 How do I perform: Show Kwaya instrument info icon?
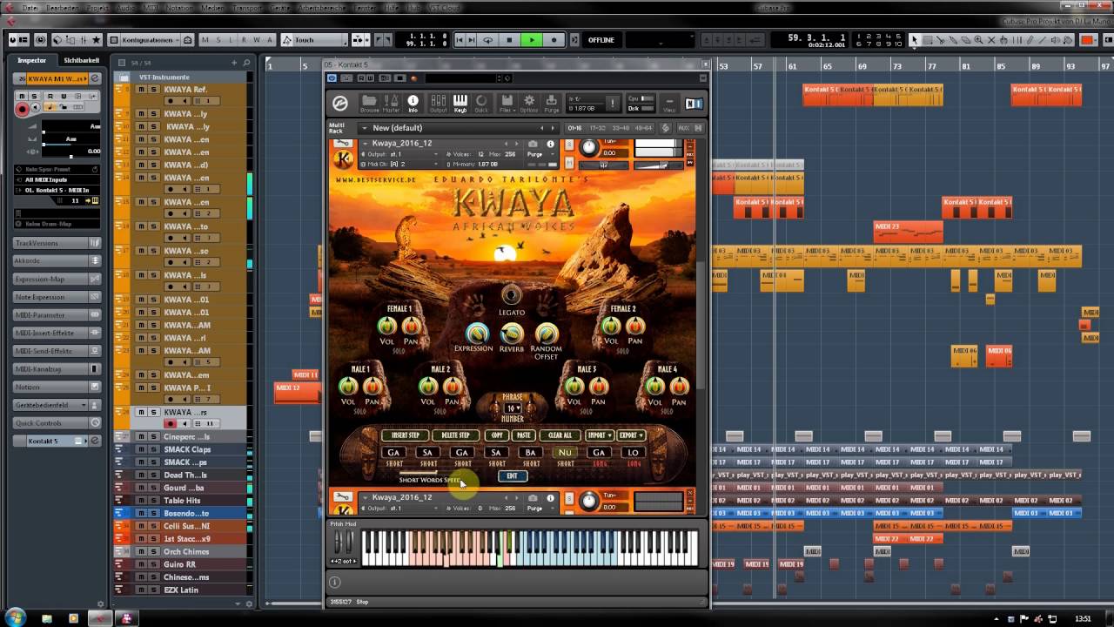coord(550,144)
